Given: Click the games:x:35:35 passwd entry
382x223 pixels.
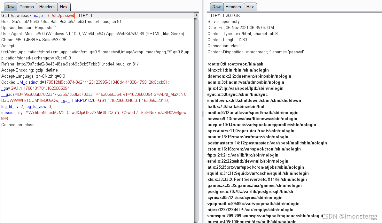Looking at the screenshot, I should tap(254, 186).
